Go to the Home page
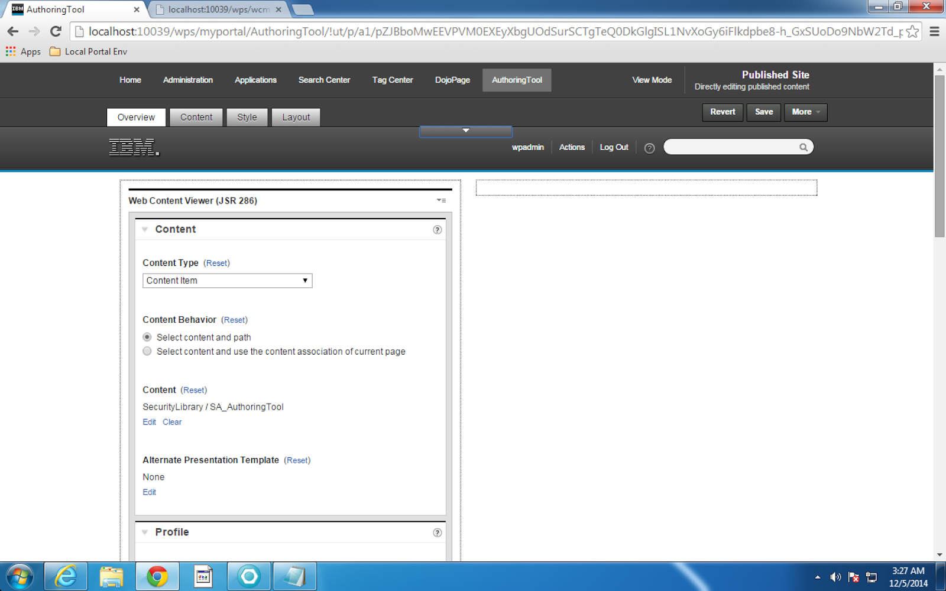Viewport: 946px width, 591px height. tap(130, 80)
